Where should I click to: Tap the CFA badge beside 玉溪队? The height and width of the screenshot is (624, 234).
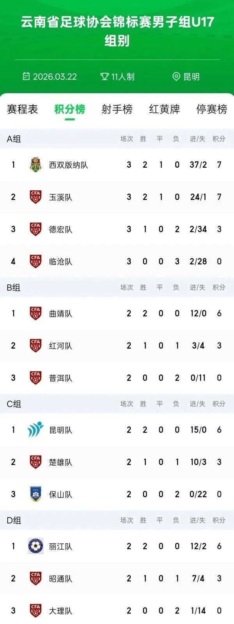35,197
